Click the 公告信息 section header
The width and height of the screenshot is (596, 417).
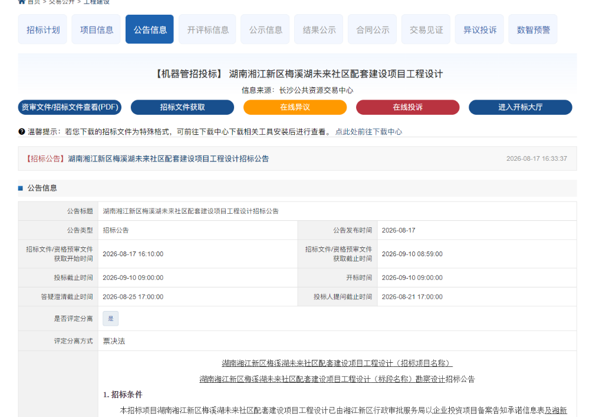[297, 188]
